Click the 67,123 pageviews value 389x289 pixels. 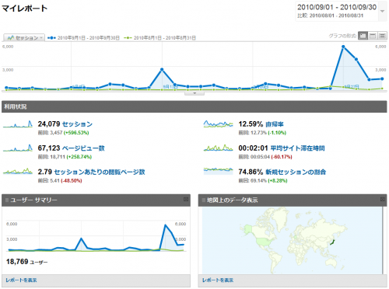pos(49,148)
